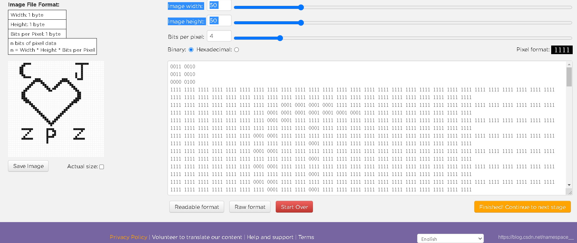
Task: Click the Start Over button
Action: click(x=294, y=207)
